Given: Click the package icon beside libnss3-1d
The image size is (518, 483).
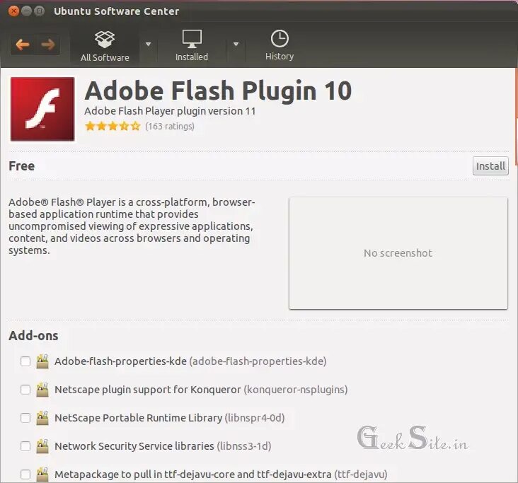Looking at the screenshot, I should [x=42, y=446].
